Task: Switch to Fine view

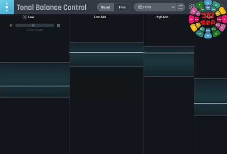Action: [122, 7]
